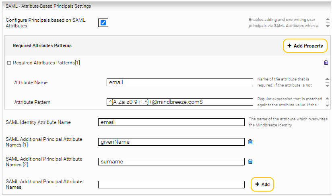Click into the Attribute Pattern regex field
Screen dimensions: 332x196
point(180,102)
